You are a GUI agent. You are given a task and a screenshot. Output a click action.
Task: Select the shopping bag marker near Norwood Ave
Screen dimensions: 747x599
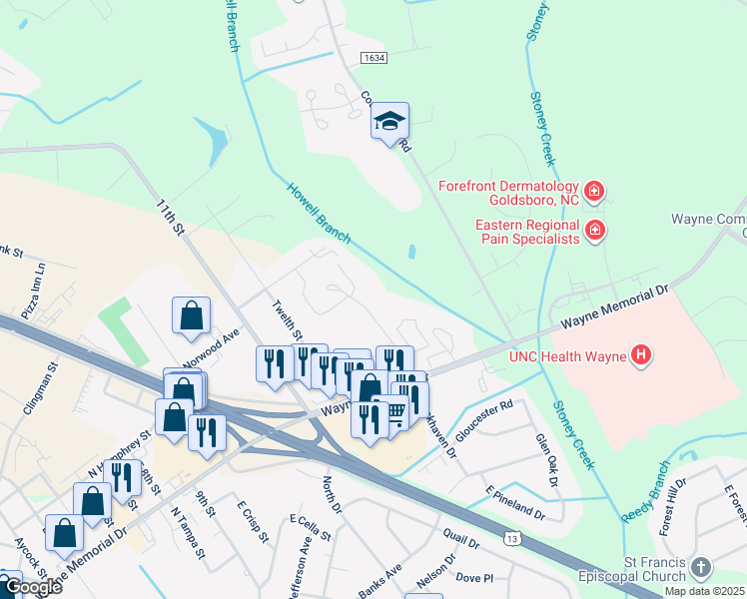pos(191,316)
